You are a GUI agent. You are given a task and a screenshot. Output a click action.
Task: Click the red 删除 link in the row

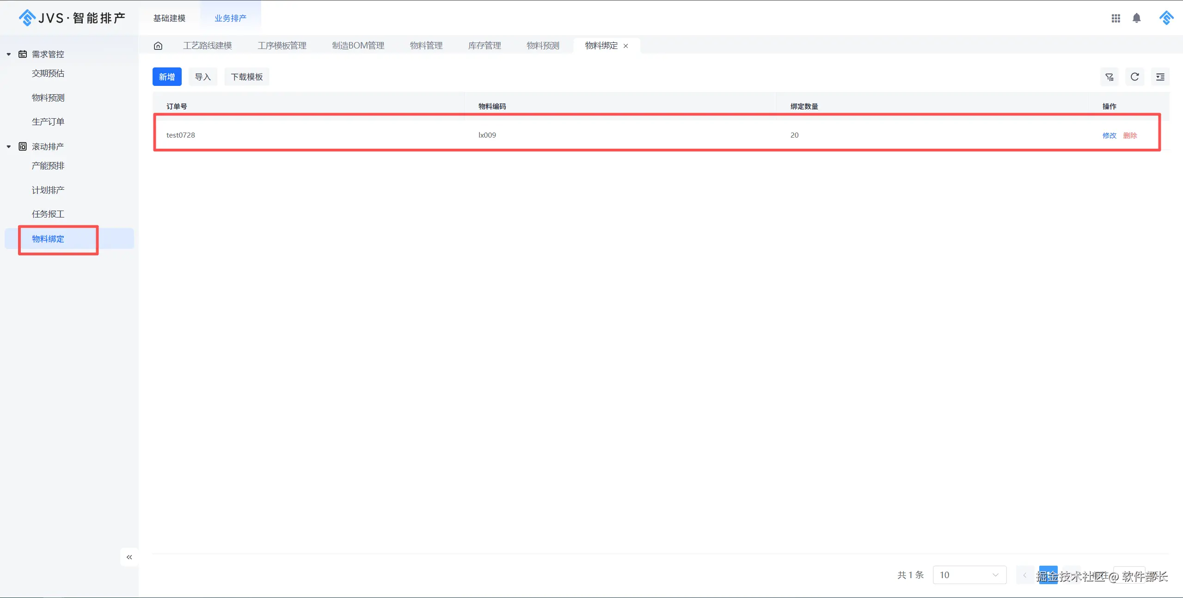(1130, 135)
